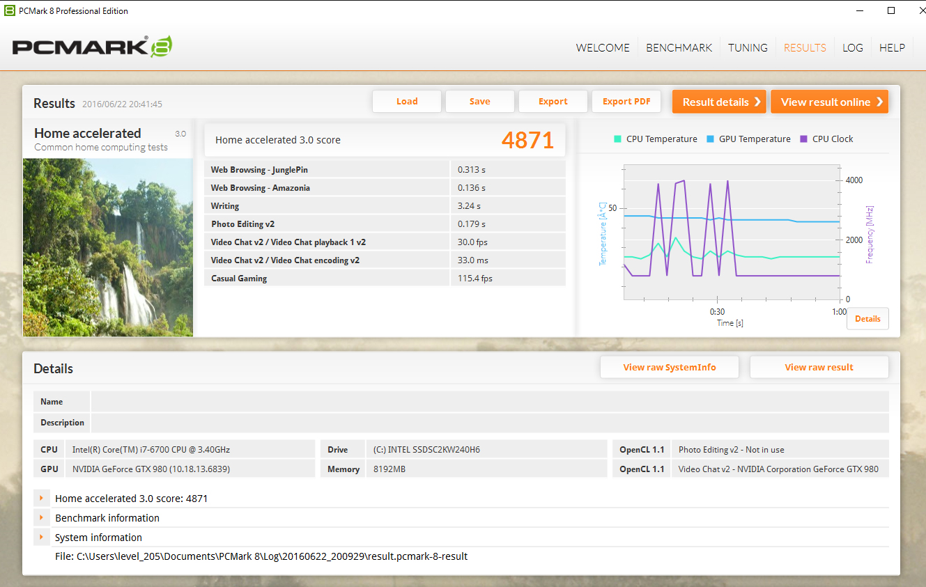Save the benchmark result
The height and width of the screenshot is (587, 926).
point(479,102)
